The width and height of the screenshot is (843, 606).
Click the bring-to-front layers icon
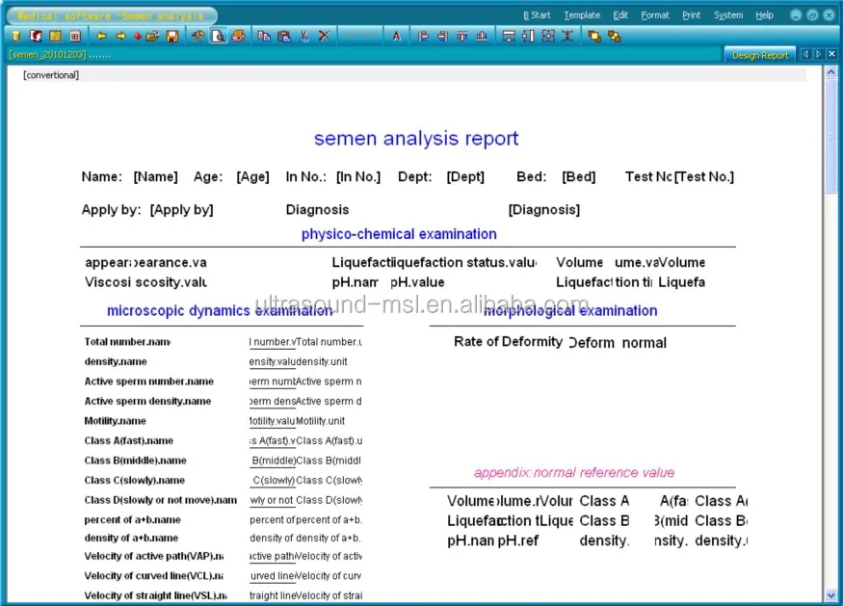(593, 36)
